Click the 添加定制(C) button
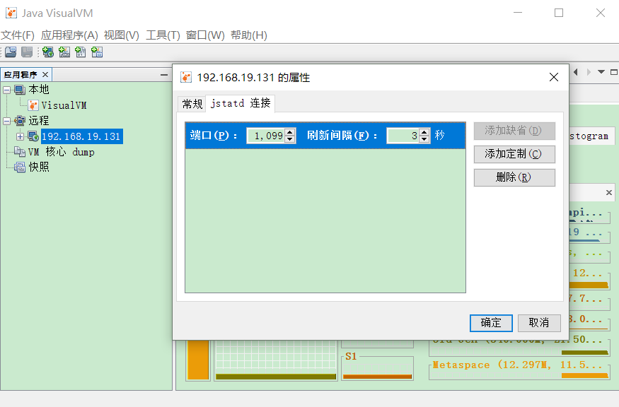Viewport: 619px width, 407px height. click(514, 154)
